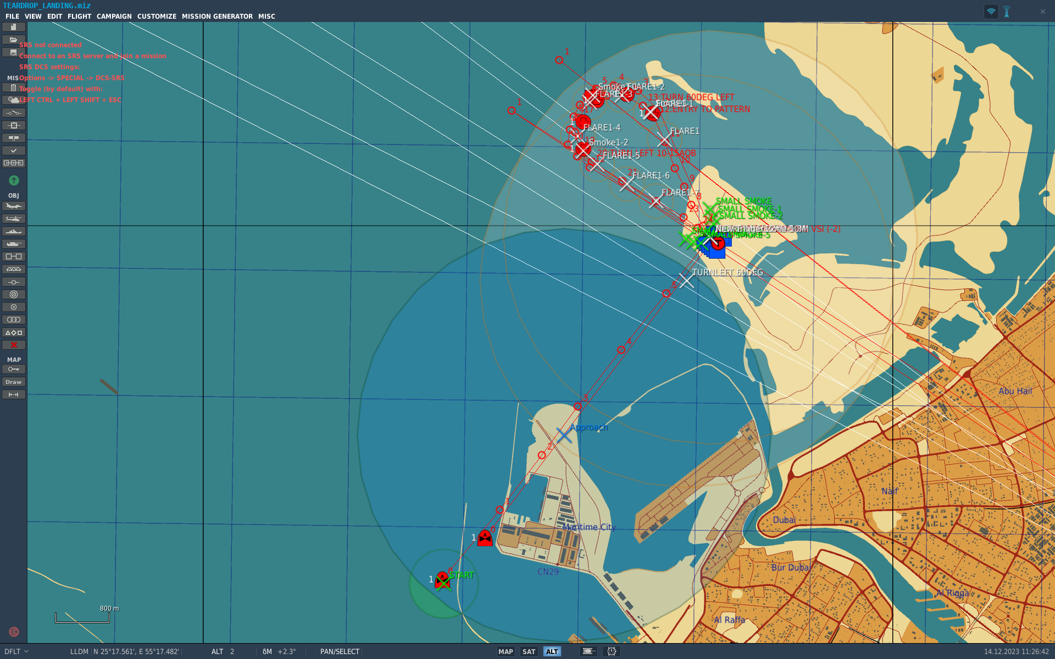This screenshot has width=1055, height=659.
Task: Open the distance ruler tool
Action: 14,395
